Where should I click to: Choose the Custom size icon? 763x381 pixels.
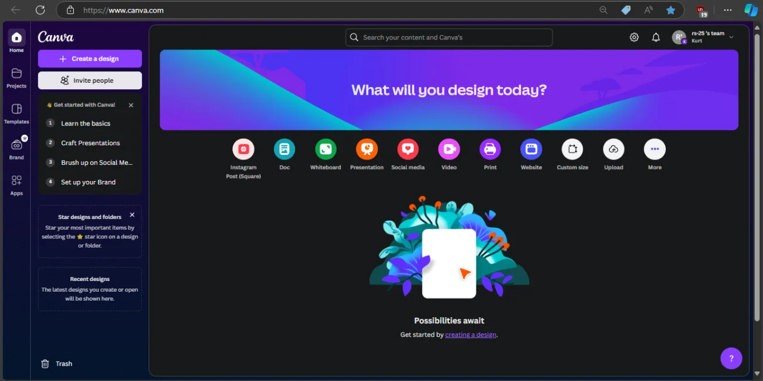coord(572,149)
